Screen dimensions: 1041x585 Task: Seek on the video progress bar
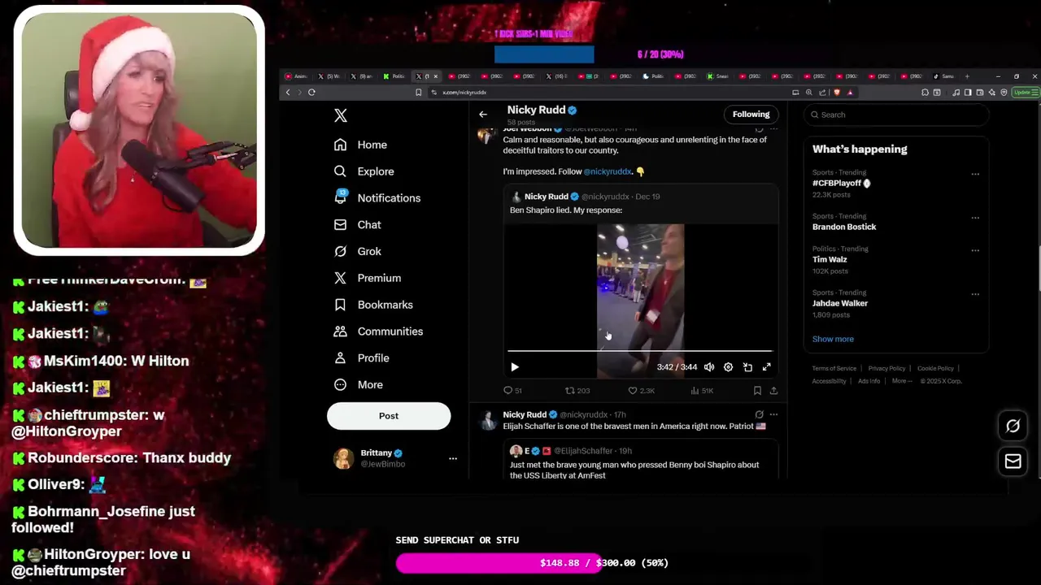(639, 351)
